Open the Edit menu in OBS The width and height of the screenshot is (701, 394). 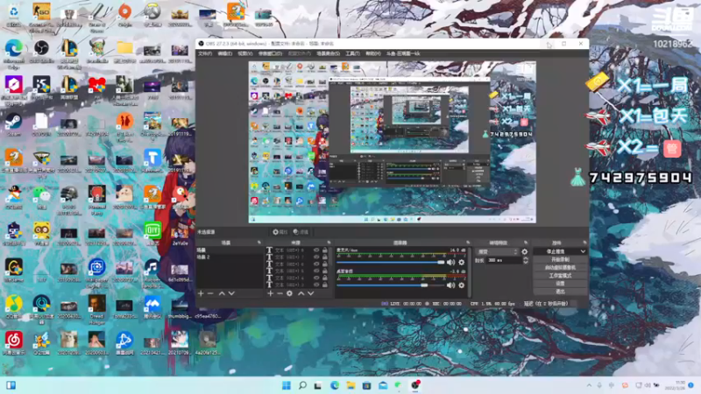225,53
